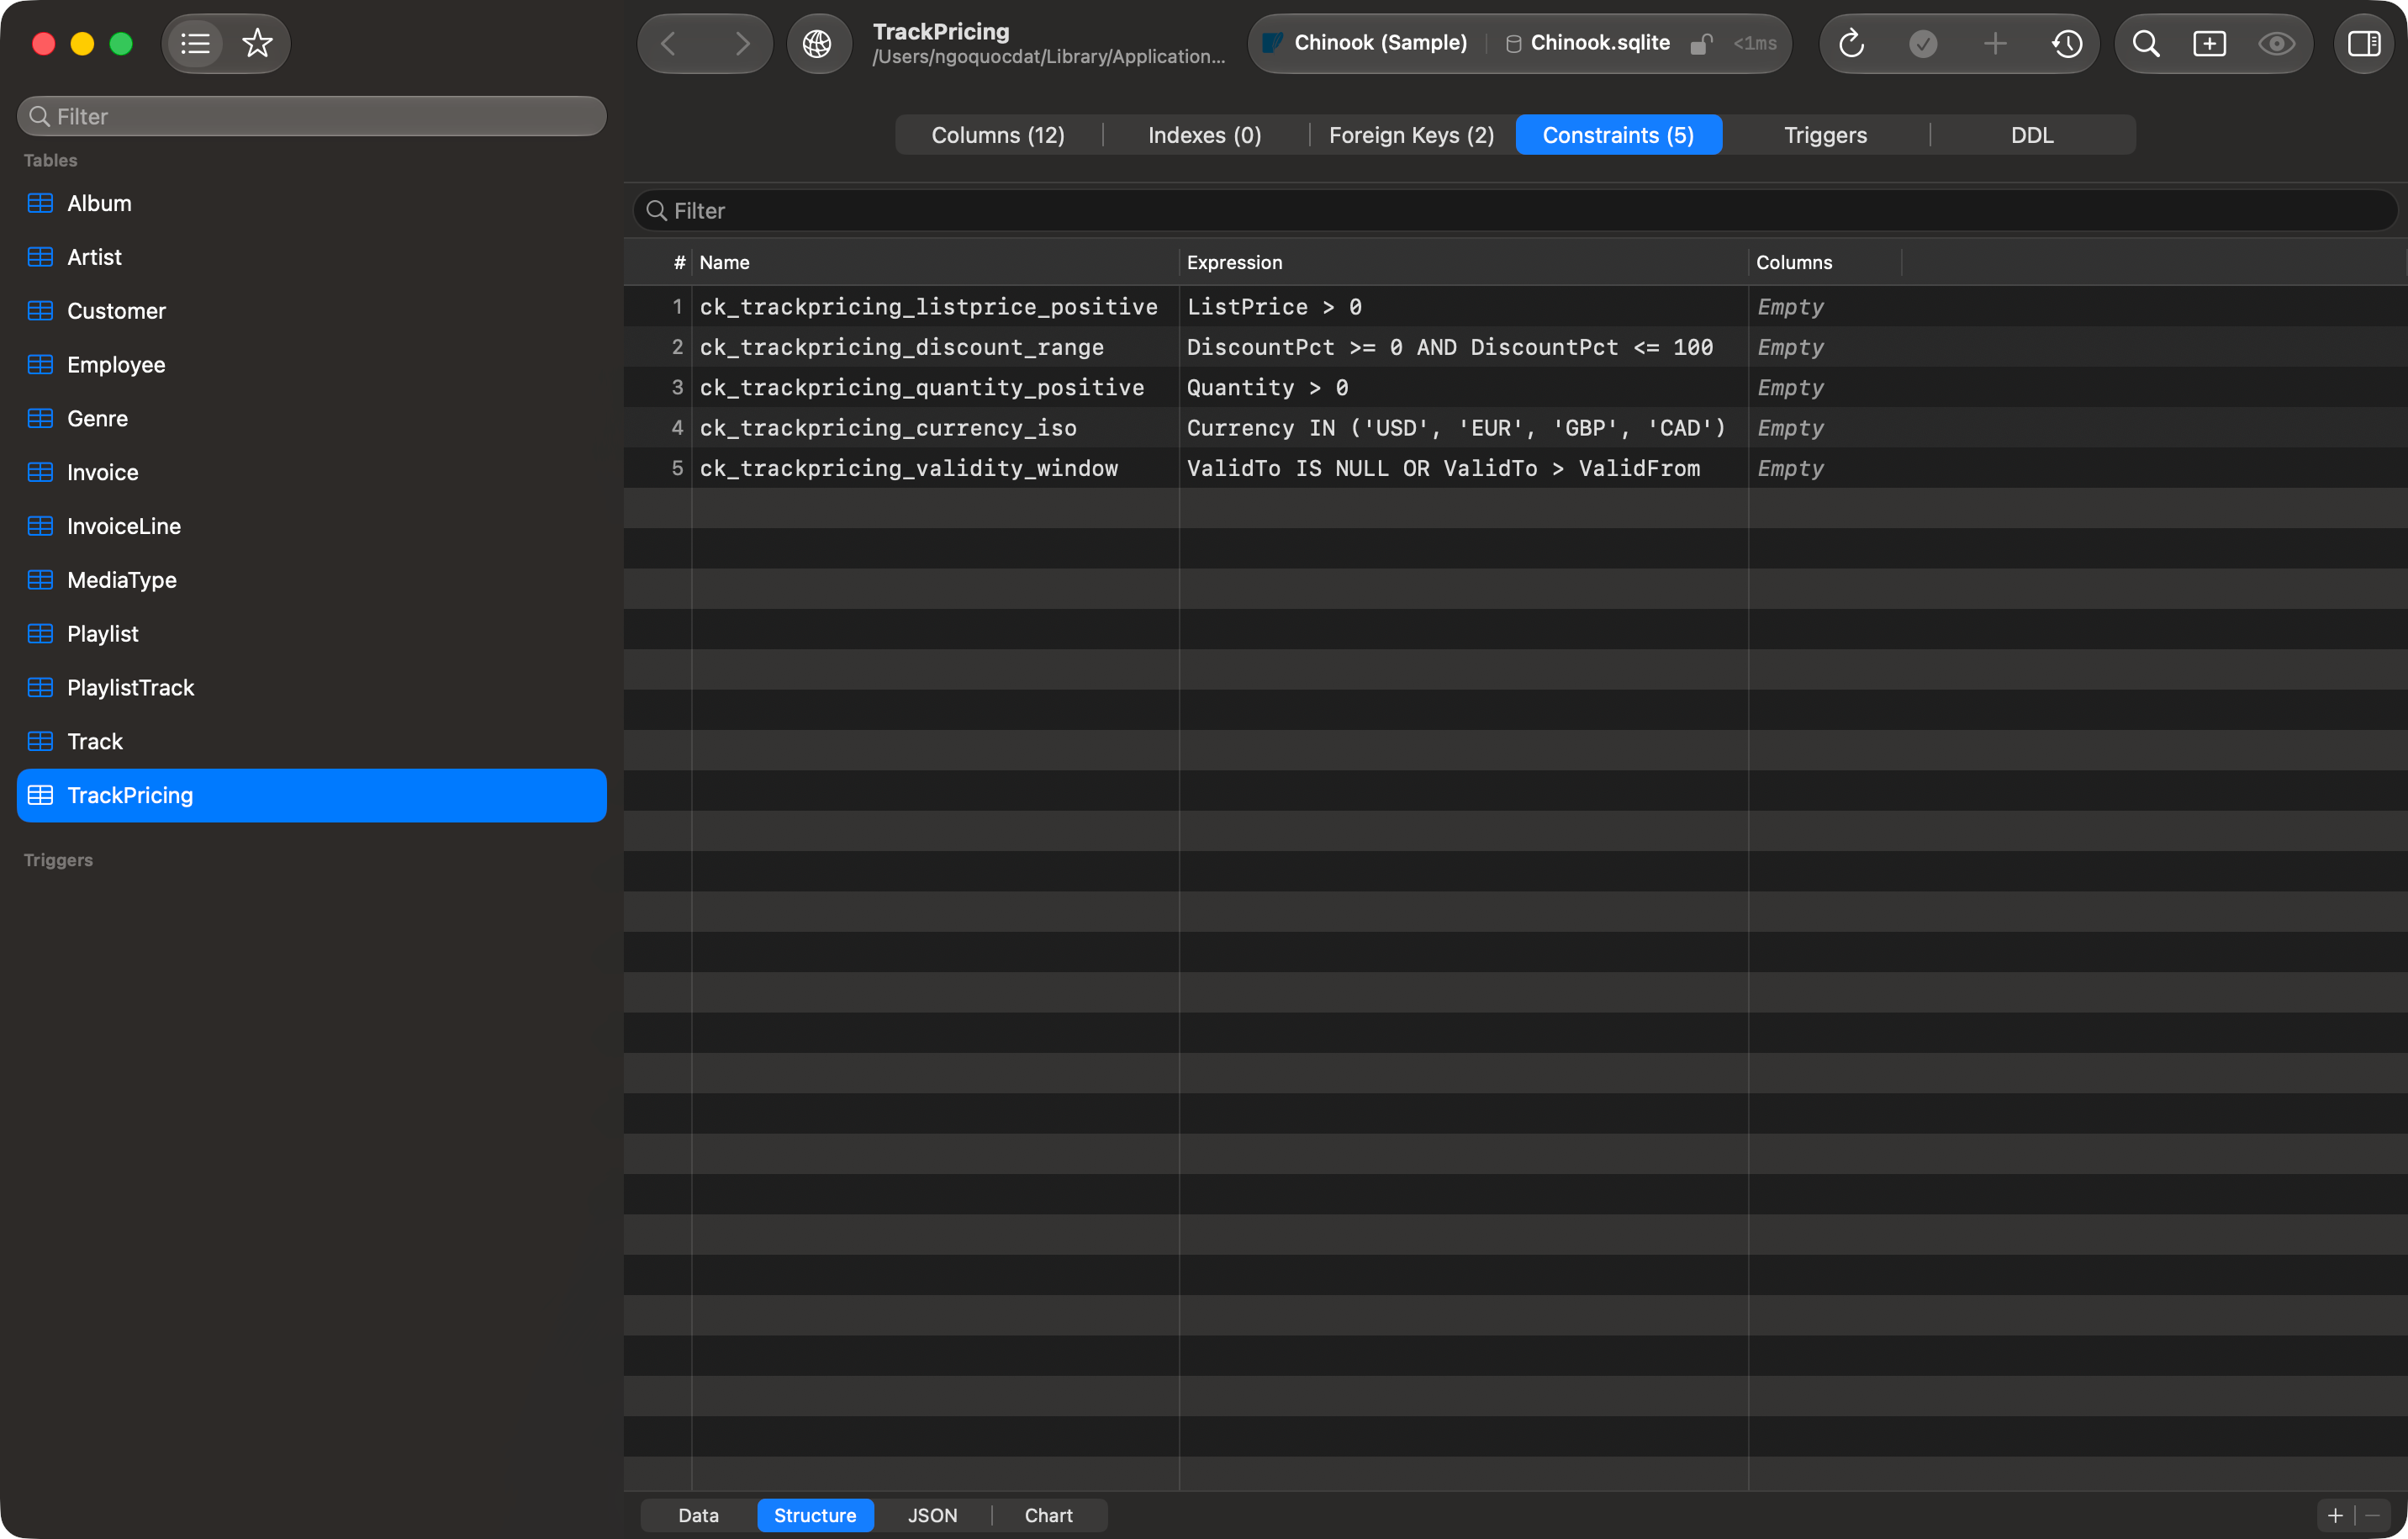Remove a constraint with the bottom-right minus

tap(2372, 1516)
